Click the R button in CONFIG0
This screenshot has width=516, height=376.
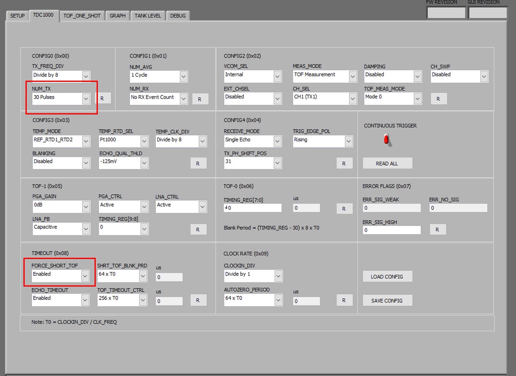pyautogui.click(x=102, y=98)
